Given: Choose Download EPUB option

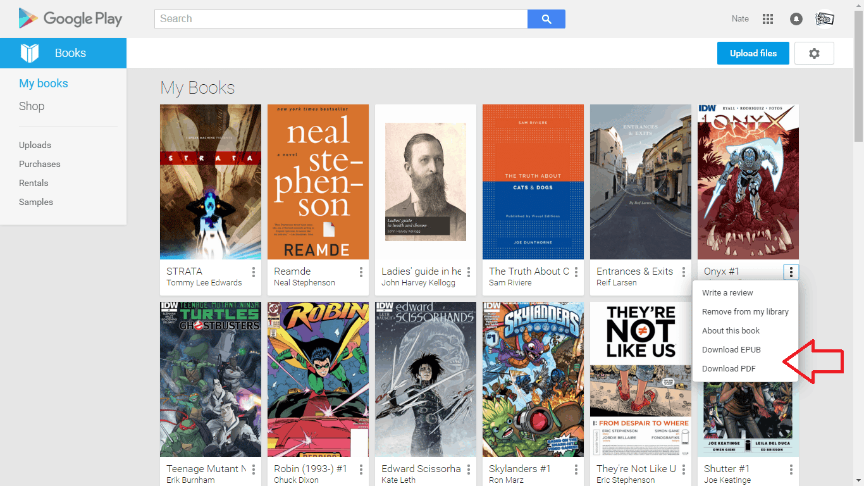Looking at the screenshot, I should tap(746, 350).
